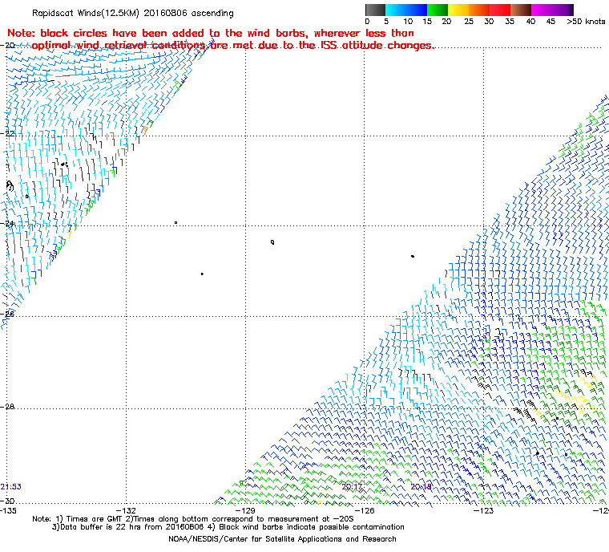609x552 pixels.
Task: Click the yellow 20-25 knots legend segment
Action: pos(458,10)
